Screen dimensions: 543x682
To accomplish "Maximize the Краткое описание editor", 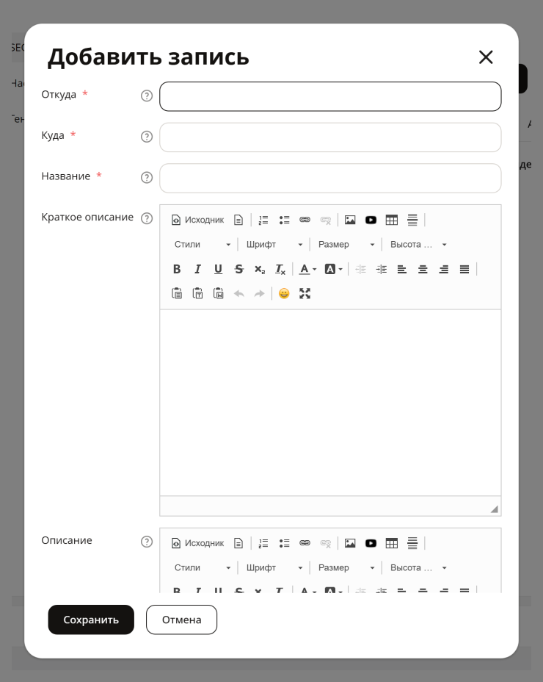I will pyautogui.click(x=305, y=293).
